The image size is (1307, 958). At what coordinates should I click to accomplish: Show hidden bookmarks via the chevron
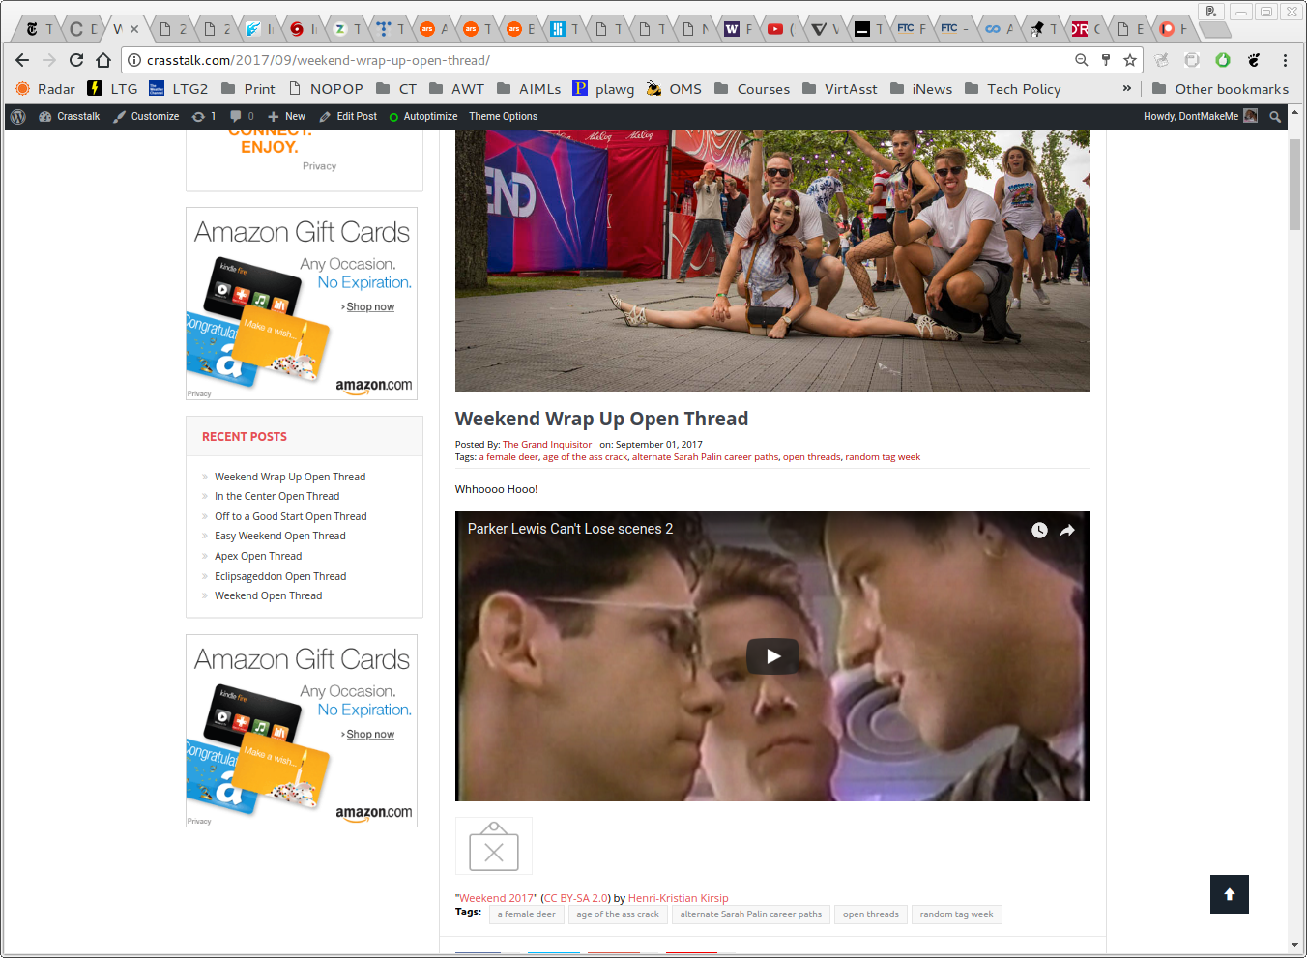pyautogui.click(x=1126, y=88)
